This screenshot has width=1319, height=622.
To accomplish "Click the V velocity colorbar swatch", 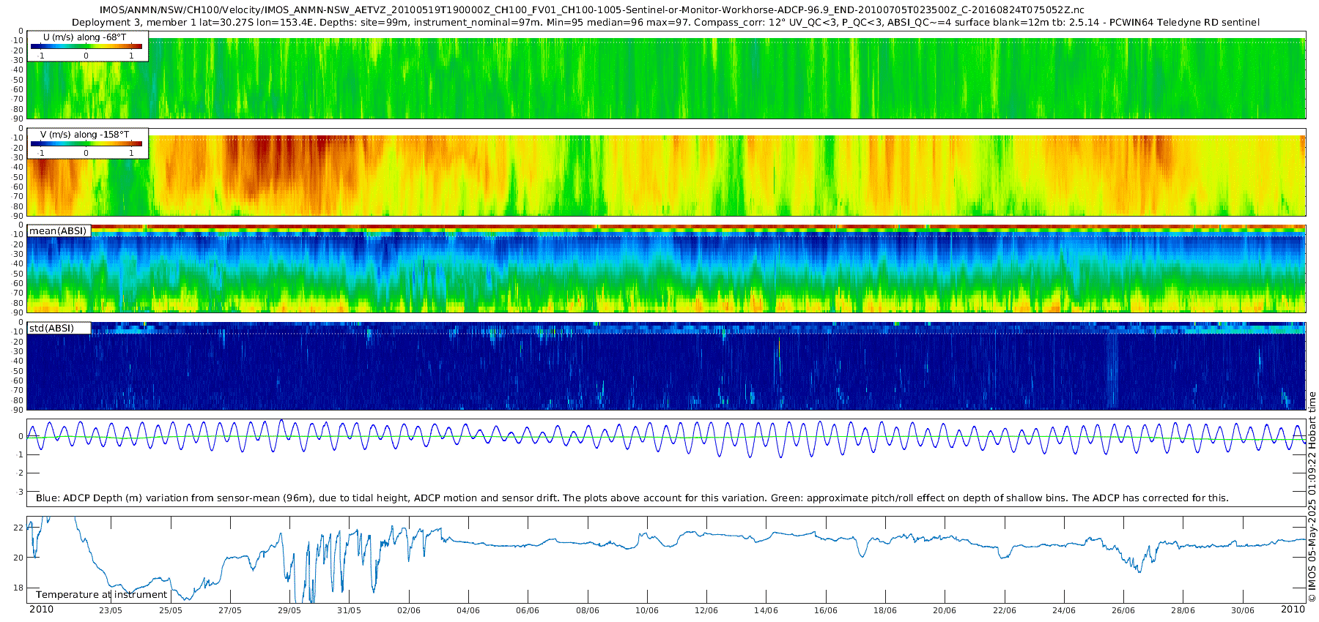I will (x=86, y=144).
